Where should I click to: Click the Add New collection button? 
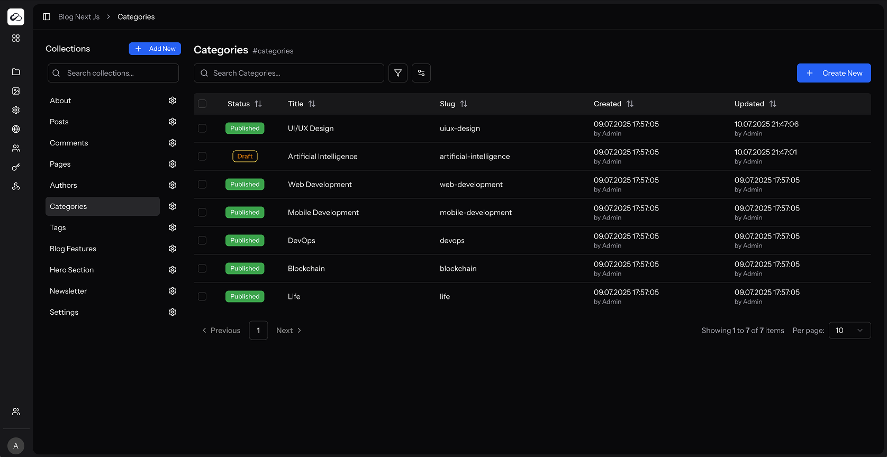coord(155,49)
